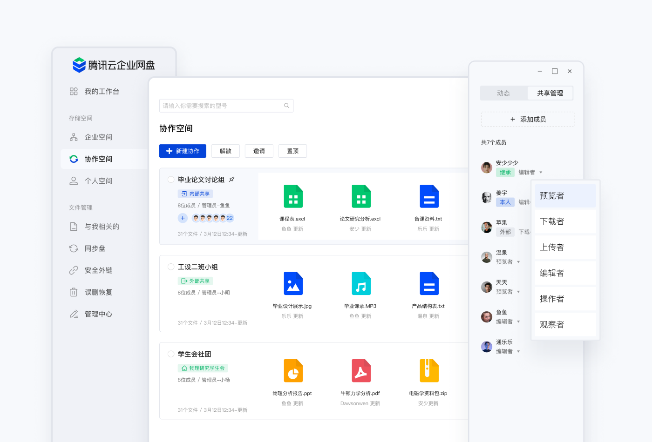The image size is (652, 442).
Task: Unpin the 毕业论文讨论组 pin icon
Action: pyautogui.click(x=232, y=179)
